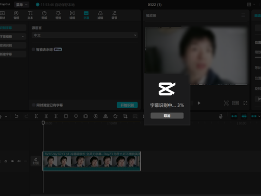Open the track more options (…) icon
This screenshot has height=196, width=261.
[x=25, y=161]
